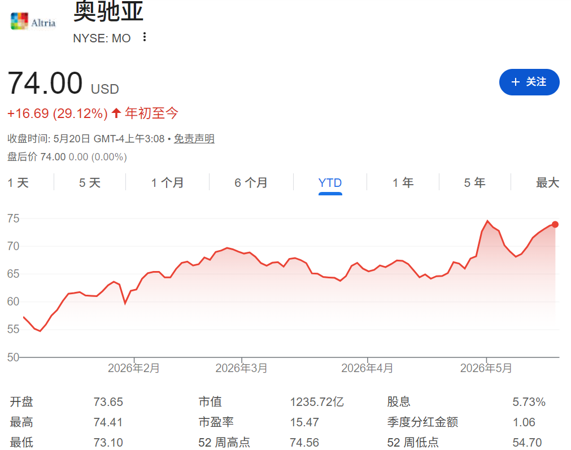
Task: Select the 6 个月 range tab
Action: 251,183
